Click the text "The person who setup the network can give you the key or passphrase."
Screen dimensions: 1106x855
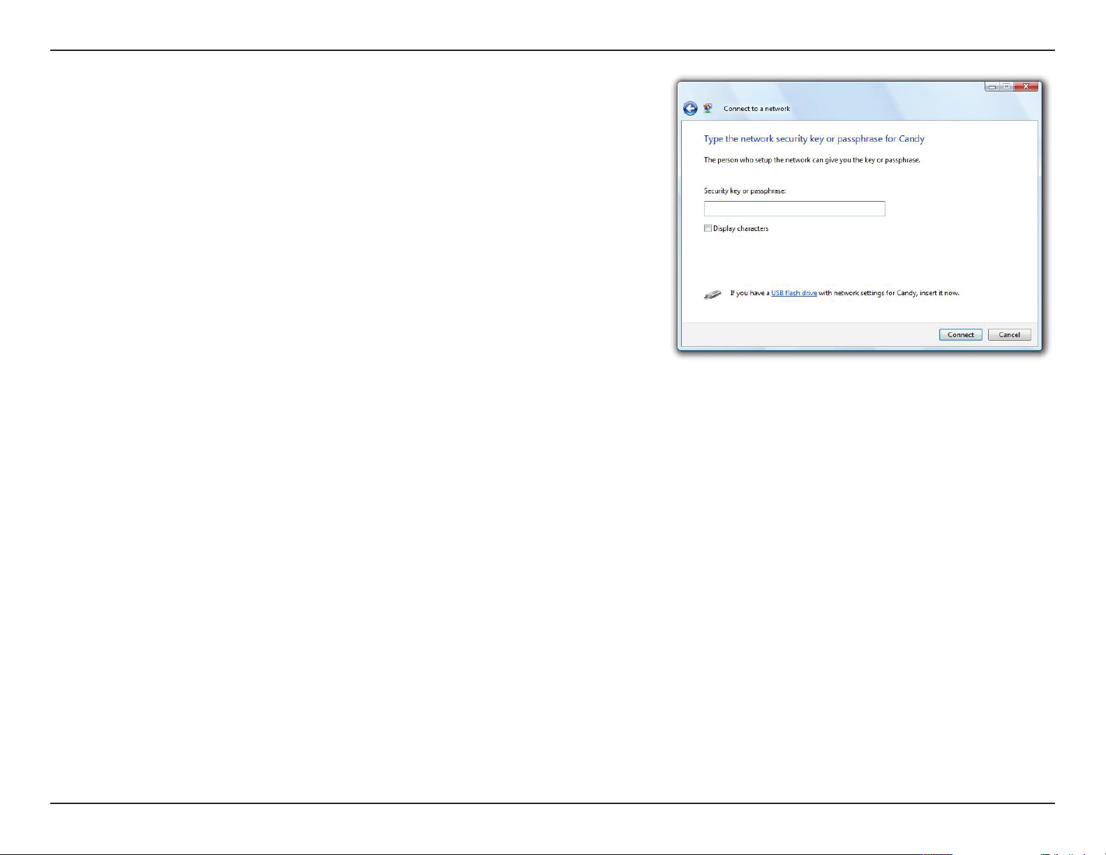pyautogui.click(x=812, y=160)
